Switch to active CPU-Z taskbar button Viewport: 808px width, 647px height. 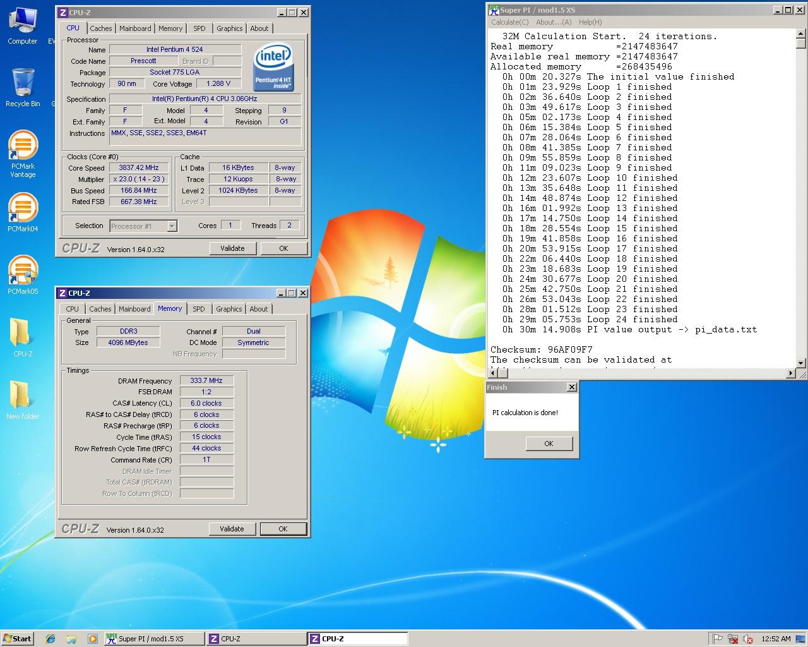[x=357, y=639]
